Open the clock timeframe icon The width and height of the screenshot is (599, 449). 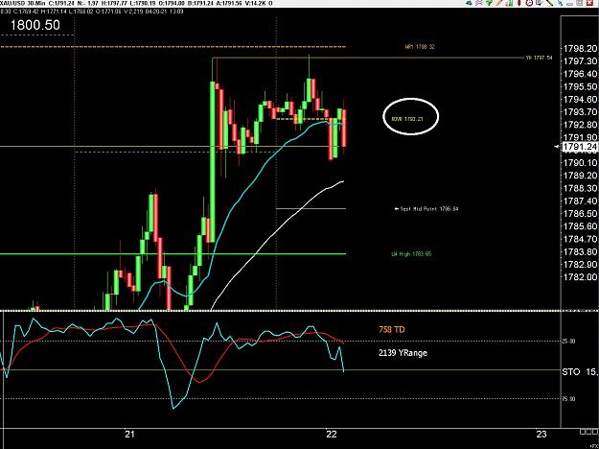529,3
